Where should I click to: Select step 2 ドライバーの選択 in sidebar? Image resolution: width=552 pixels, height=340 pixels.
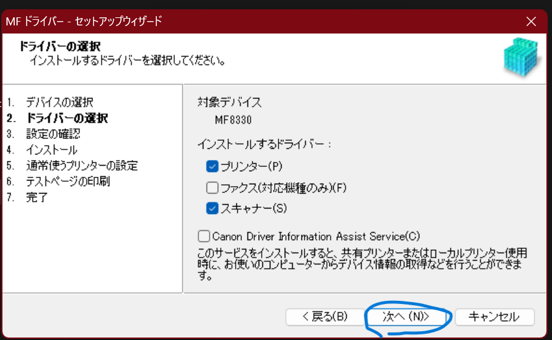point(66,118)
